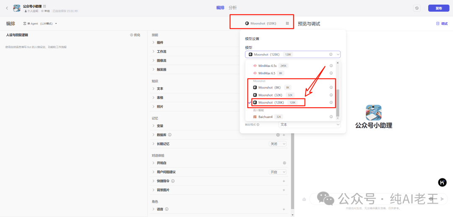
Task: Add 语音 with plus icon
Action: point(284,209)
